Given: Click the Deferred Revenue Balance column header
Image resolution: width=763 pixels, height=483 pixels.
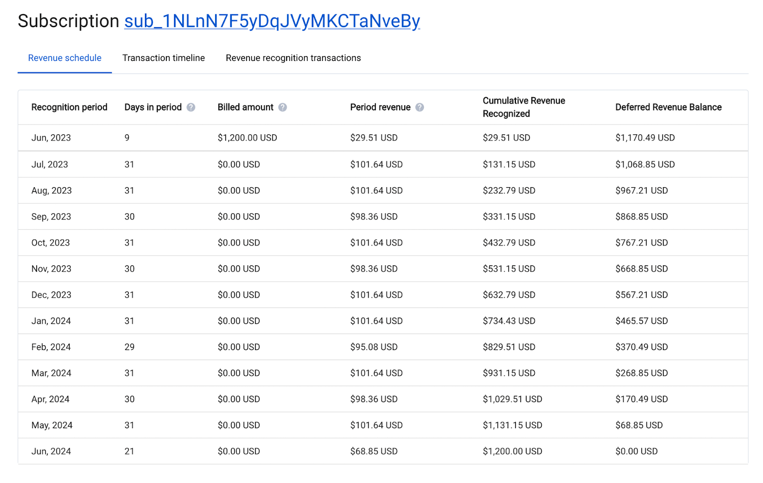Looking at the screenshot, I should click(x=668, y=107).
